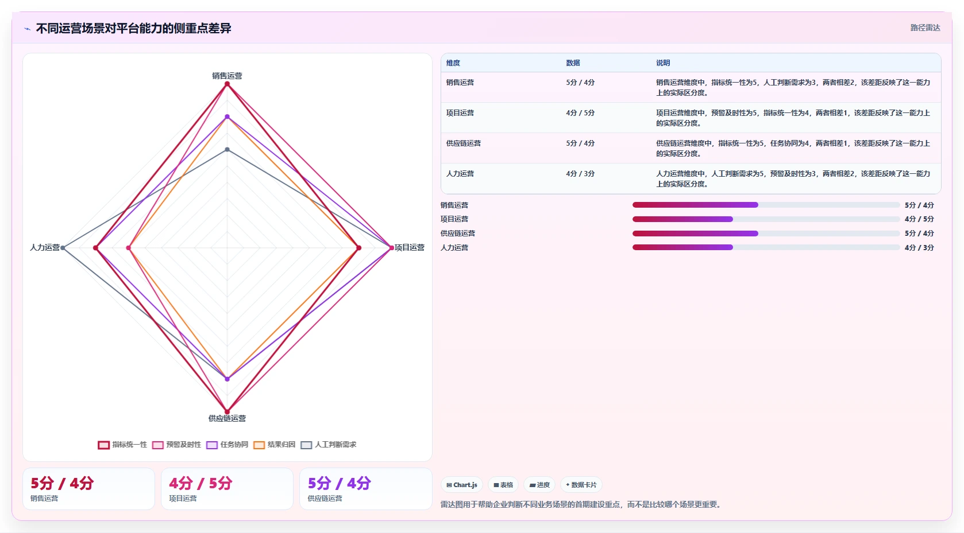
Task: Click the page title 不同运营场景对平台能力的侧重点差异
Action: (134, 28)
